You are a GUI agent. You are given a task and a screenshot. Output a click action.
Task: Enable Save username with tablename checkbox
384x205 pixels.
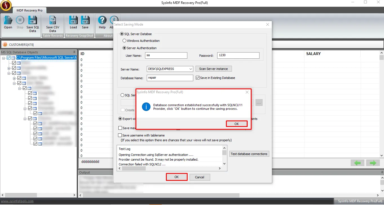[x=120, y=135]
